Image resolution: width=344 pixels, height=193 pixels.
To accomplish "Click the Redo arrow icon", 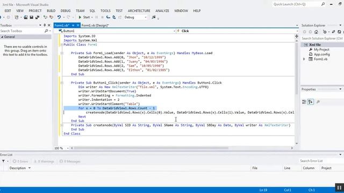I will pyautogui.click(x=68, y=17).
